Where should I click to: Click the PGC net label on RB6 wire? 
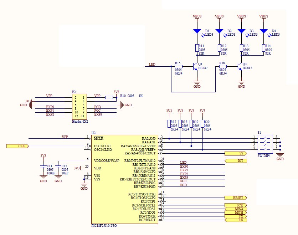(184, 181)
